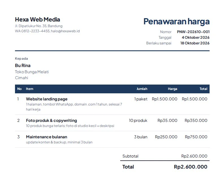Click the price Rp250.000
224x181 pixels.
[x=166, y=137]
